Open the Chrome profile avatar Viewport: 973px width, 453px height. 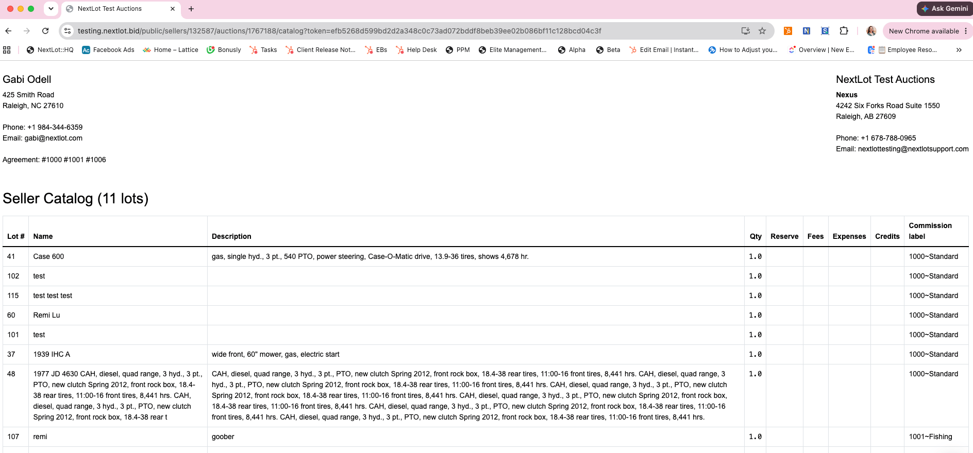pos(871,31)
